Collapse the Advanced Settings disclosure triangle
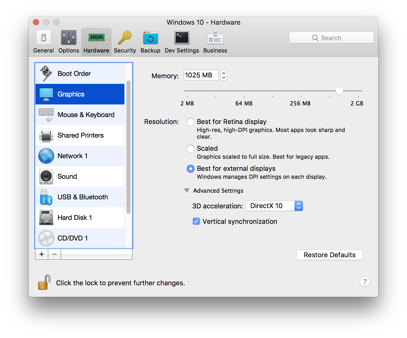 pos(187,191)
